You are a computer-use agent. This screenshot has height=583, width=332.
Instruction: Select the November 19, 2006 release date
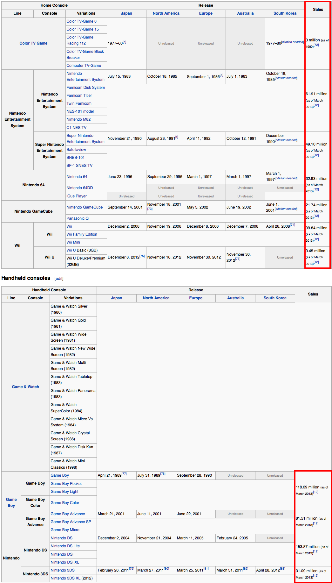(164, 226)
